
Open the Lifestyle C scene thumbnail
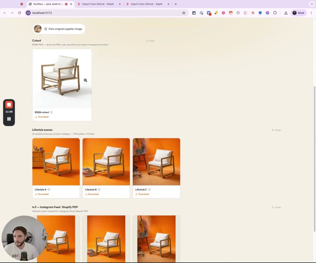[x=156, y=162]
